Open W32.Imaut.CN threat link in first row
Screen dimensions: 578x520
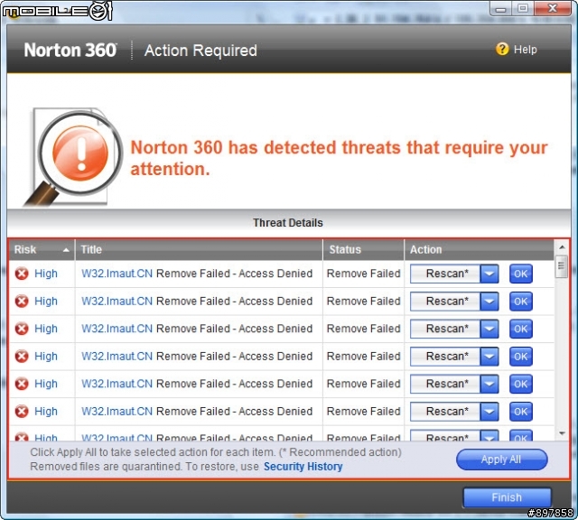(117, 274)
